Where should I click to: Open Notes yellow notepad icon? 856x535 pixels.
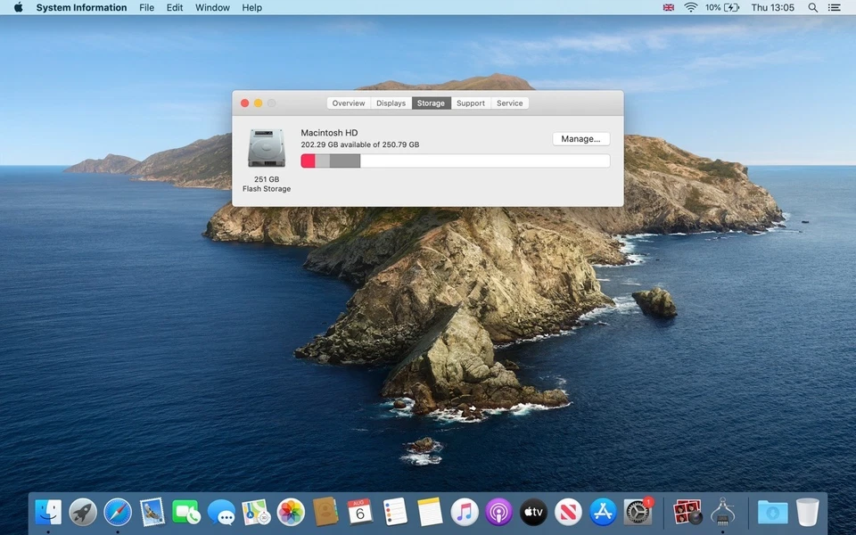430,512
